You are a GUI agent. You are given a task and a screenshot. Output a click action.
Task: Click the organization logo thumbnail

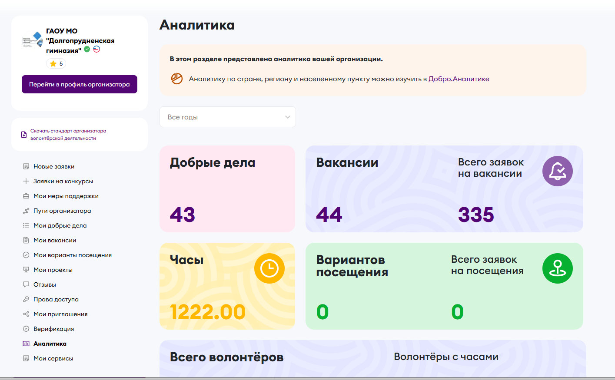click(33, 41)
